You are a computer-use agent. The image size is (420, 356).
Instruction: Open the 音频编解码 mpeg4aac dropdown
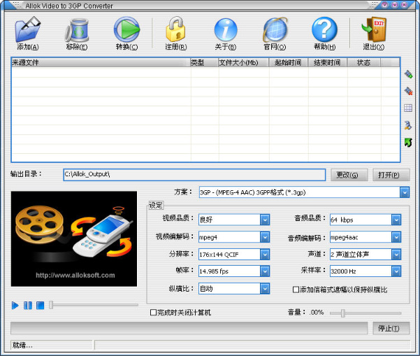[396, 237]
